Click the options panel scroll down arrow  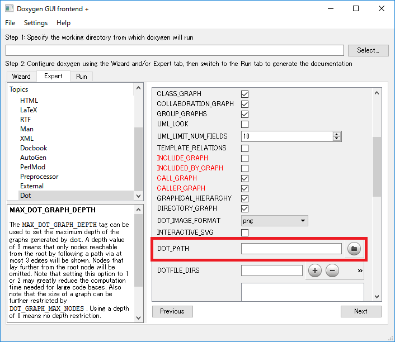(x=377, y=297)
